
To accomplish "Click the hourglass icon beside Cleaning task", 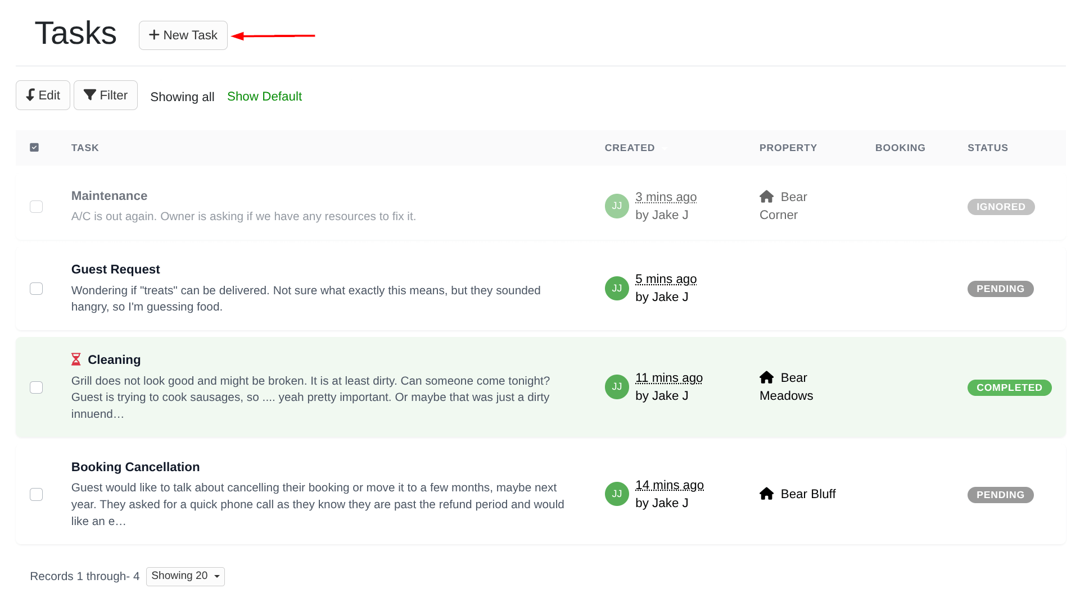I will [76, 359].
